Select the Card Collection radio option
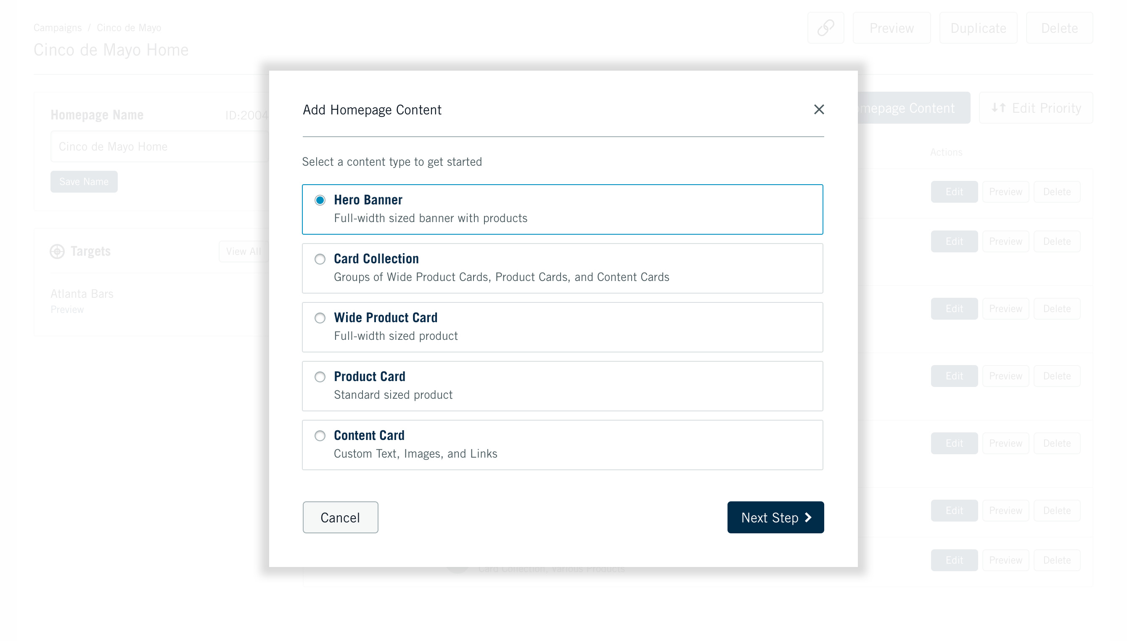 pyautogui.click(x=320, y=260)
